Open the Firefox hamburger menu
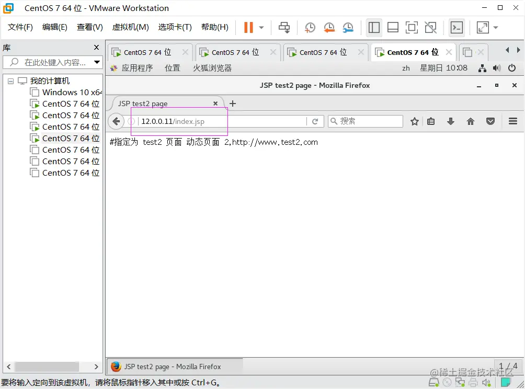This screenshot has width=525, height=389. click(x=512, y=121)
